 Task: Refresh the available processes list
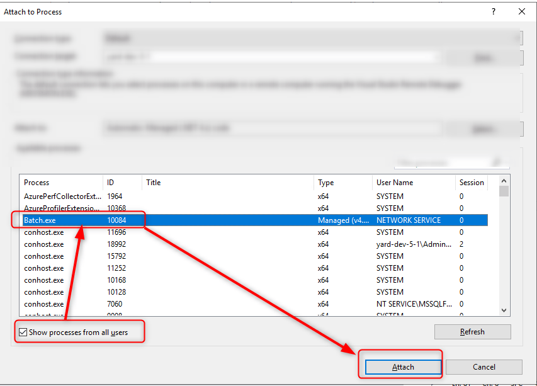472,332
